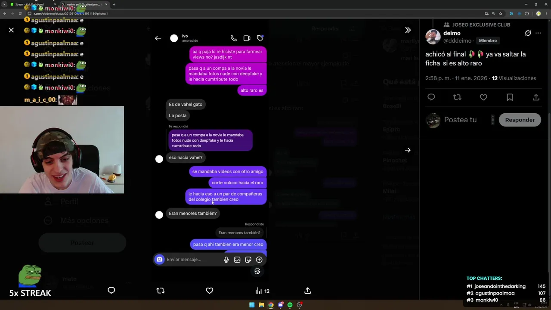Click the sticker icon in message bar
This screenshot has width=551, height=310.
(248, 260)
